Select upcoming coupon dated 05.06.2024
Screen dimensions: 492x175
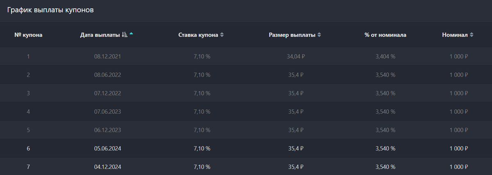[x=246, y=148]
